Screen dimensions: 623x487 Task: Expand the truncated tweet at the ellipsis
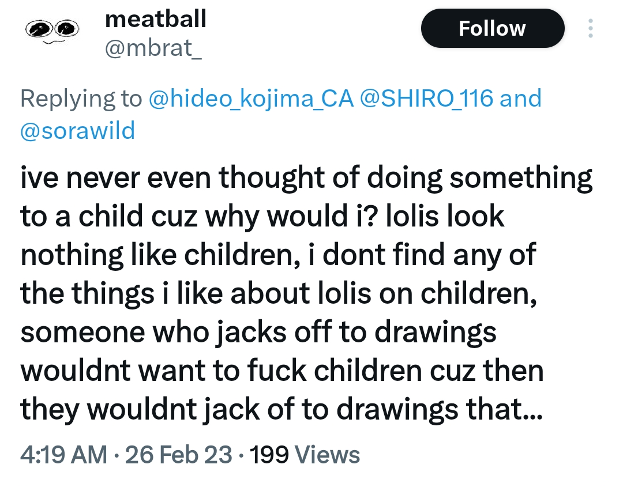(x=533, y=411)
